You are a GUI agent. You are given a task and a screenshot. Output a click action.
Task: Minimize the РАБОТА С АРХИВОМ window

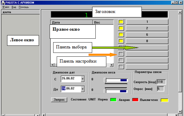pyautogui.click(x=172, y=3)
